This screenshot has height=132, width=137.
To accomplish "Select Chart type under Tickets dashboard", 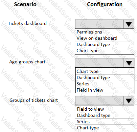I will click(x=104, y=51).
